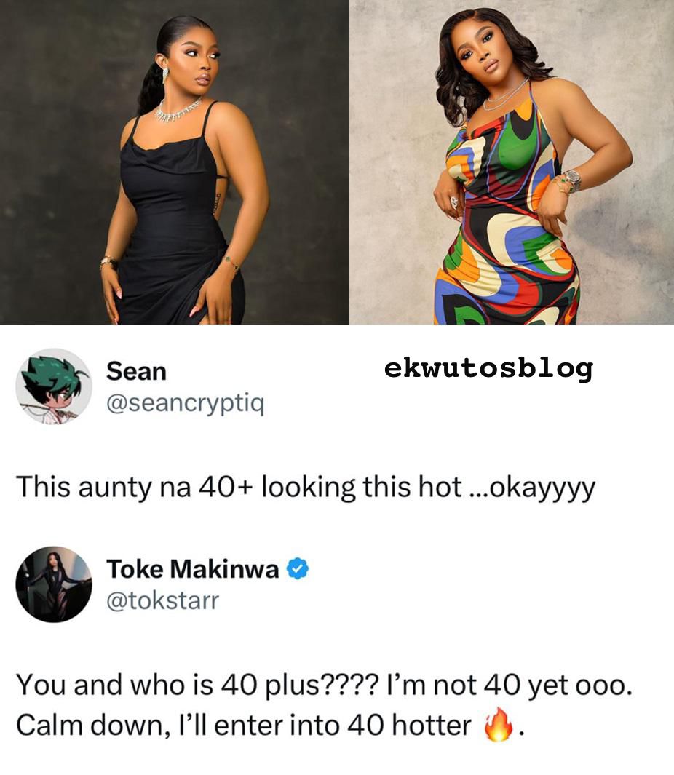Select the "You and who is 40 plus" line
This screenshot has width=674, height=775.
coord(324,685)
